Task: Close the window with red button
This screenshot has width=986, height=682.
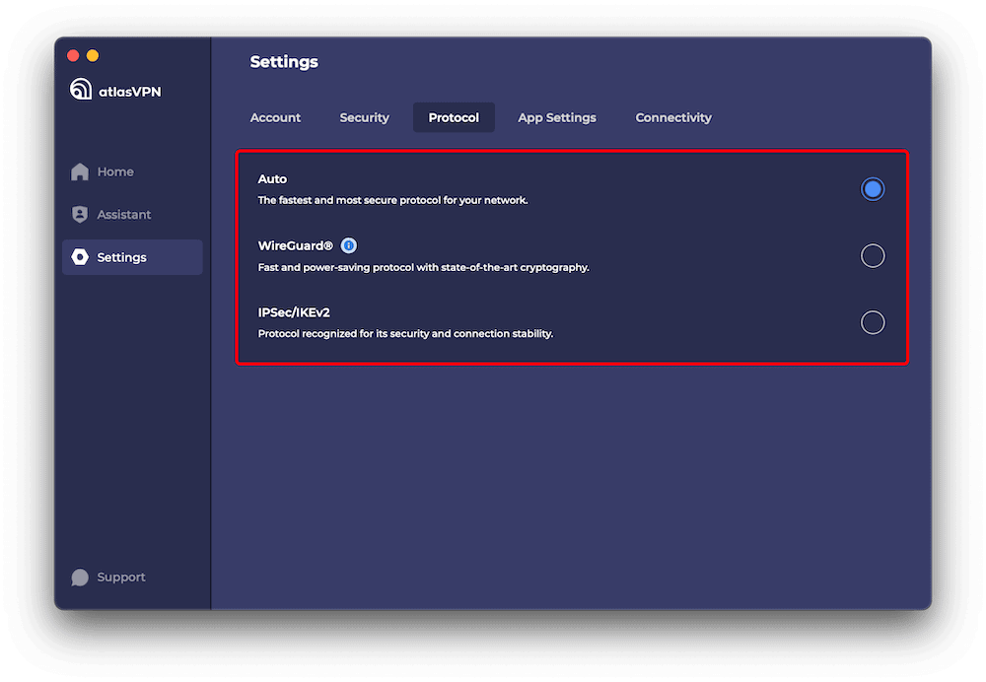Action: [x=73, y=56]
